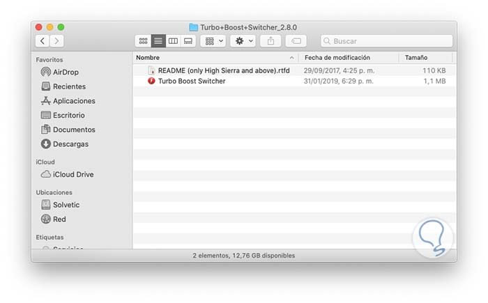Click the Aplicaciones A-shaped icon
The image size is (488, 303).
[46, 101]
